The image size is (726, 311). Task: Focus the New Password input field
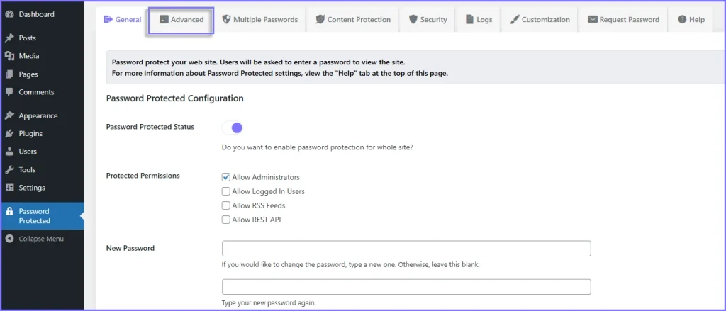(x=406, y=249)
